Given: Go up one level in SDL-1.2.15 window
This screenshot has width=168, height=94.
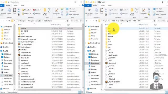Looking at the screenshot, I should (96, 21).
